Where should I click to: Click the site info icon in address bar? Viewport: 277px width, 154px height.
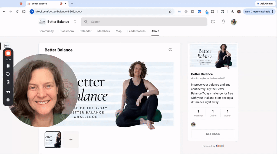tap(32, 12)
